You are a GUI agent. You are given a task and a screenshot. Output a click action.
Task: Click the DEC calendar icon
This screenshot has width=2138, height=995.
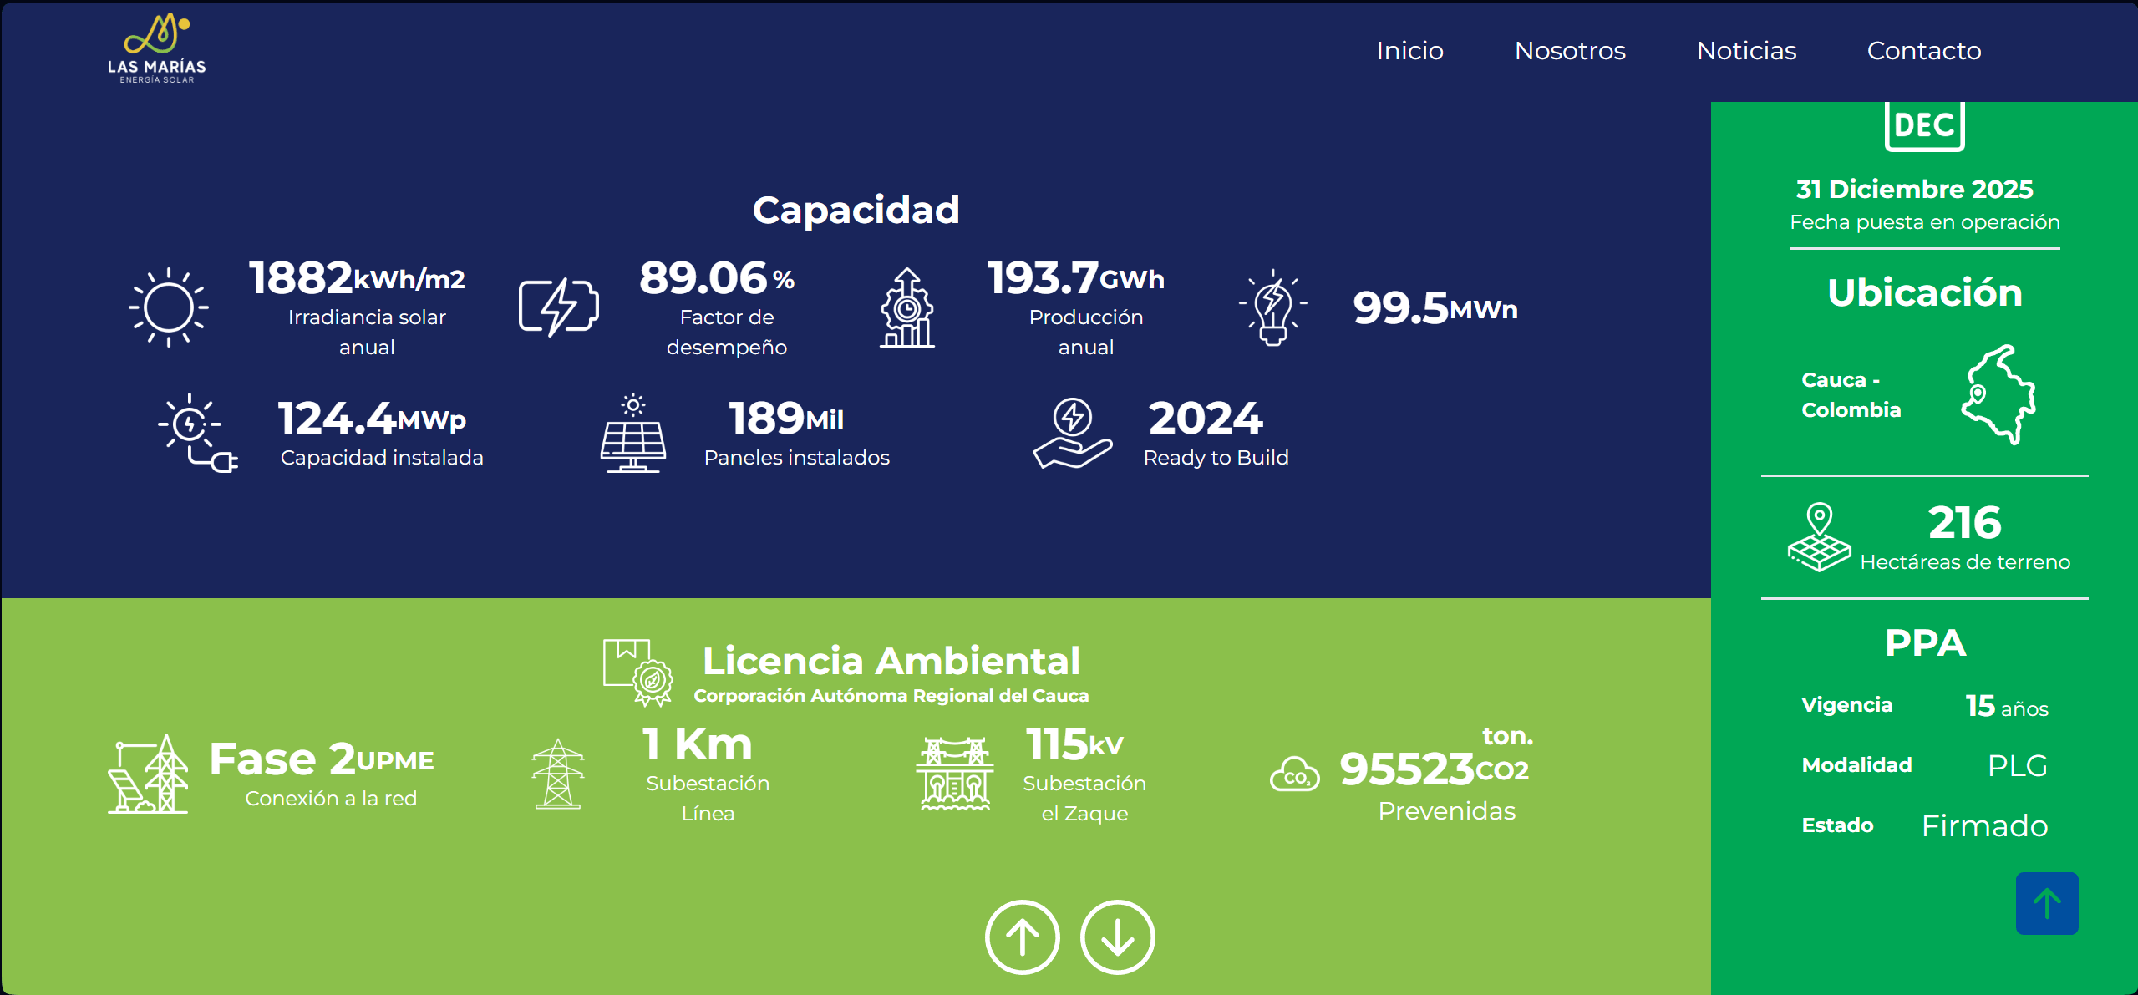click(1924, 126)
